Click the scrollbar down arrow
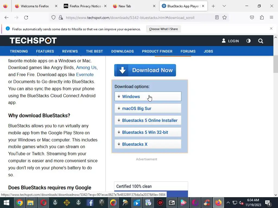278x208 pixels. click(x=276, y=195)
